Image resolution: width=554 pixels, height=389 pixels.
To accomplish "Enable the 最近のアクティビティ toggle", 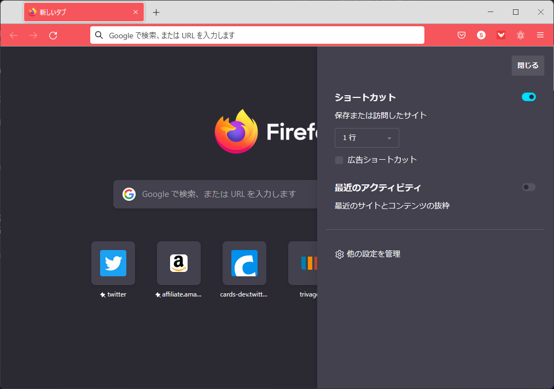I will click(528, 187).
